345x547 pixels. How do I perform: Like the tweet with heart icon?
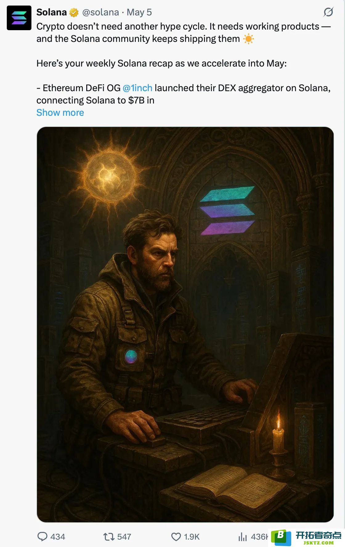[176, 537]
